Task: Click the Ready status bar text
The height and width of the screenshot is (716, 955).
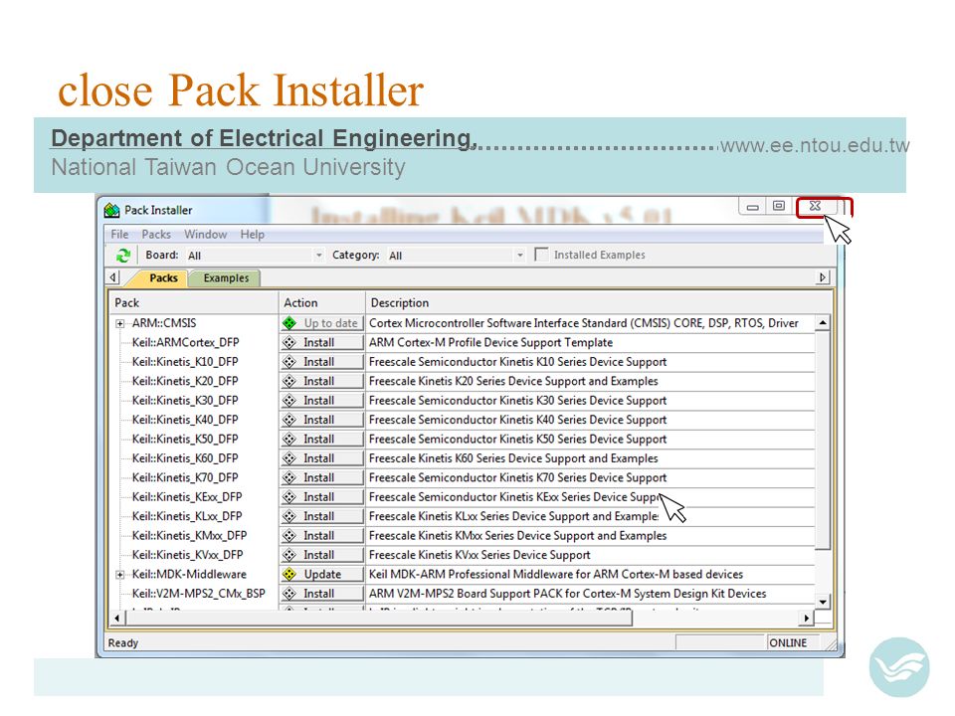Action: click(123, 643)
